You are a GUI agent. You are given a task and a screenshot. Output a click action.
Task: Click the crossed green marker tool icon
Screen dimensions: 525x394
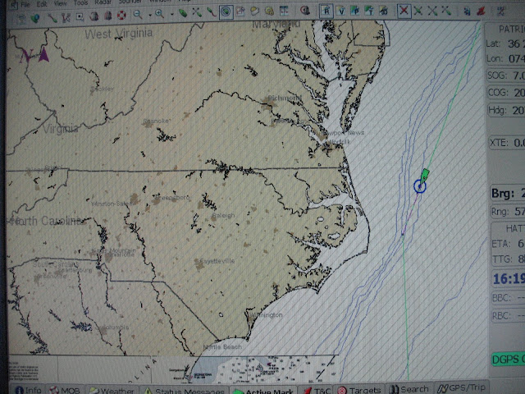(x=197, y=13)
